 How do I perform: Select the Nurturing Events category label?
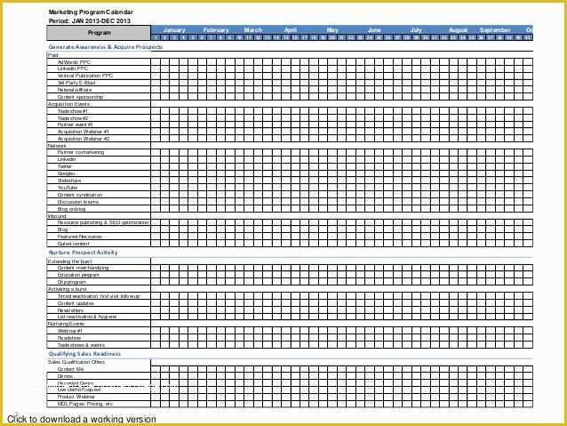click(x=66, y=324)
